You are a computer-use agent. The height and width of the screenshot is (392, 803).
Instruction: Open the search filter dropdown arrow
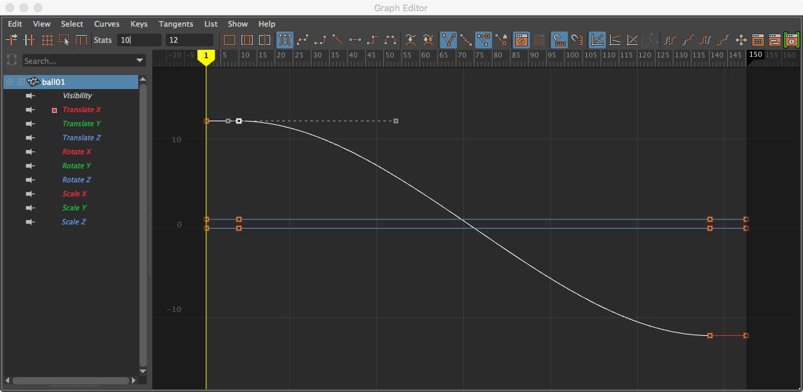click(x=140, y=61)
